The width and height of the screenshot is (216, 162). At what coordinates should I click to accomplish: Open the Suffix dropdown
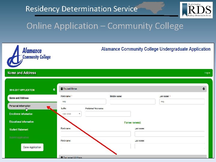pyautogui.click(x=71, y=114)
